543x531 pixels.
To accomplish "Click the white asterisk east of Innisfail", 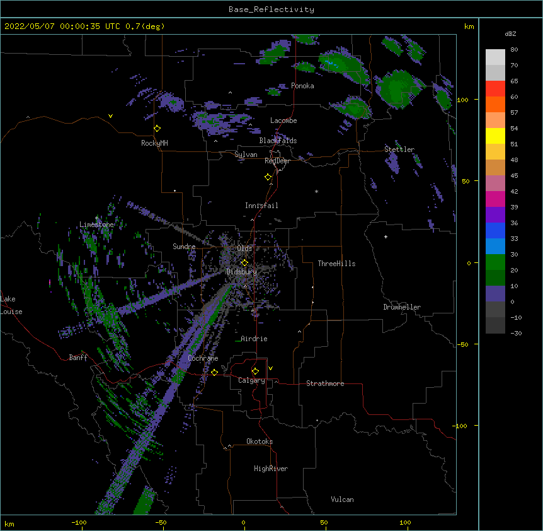I will tap(316, 191).
